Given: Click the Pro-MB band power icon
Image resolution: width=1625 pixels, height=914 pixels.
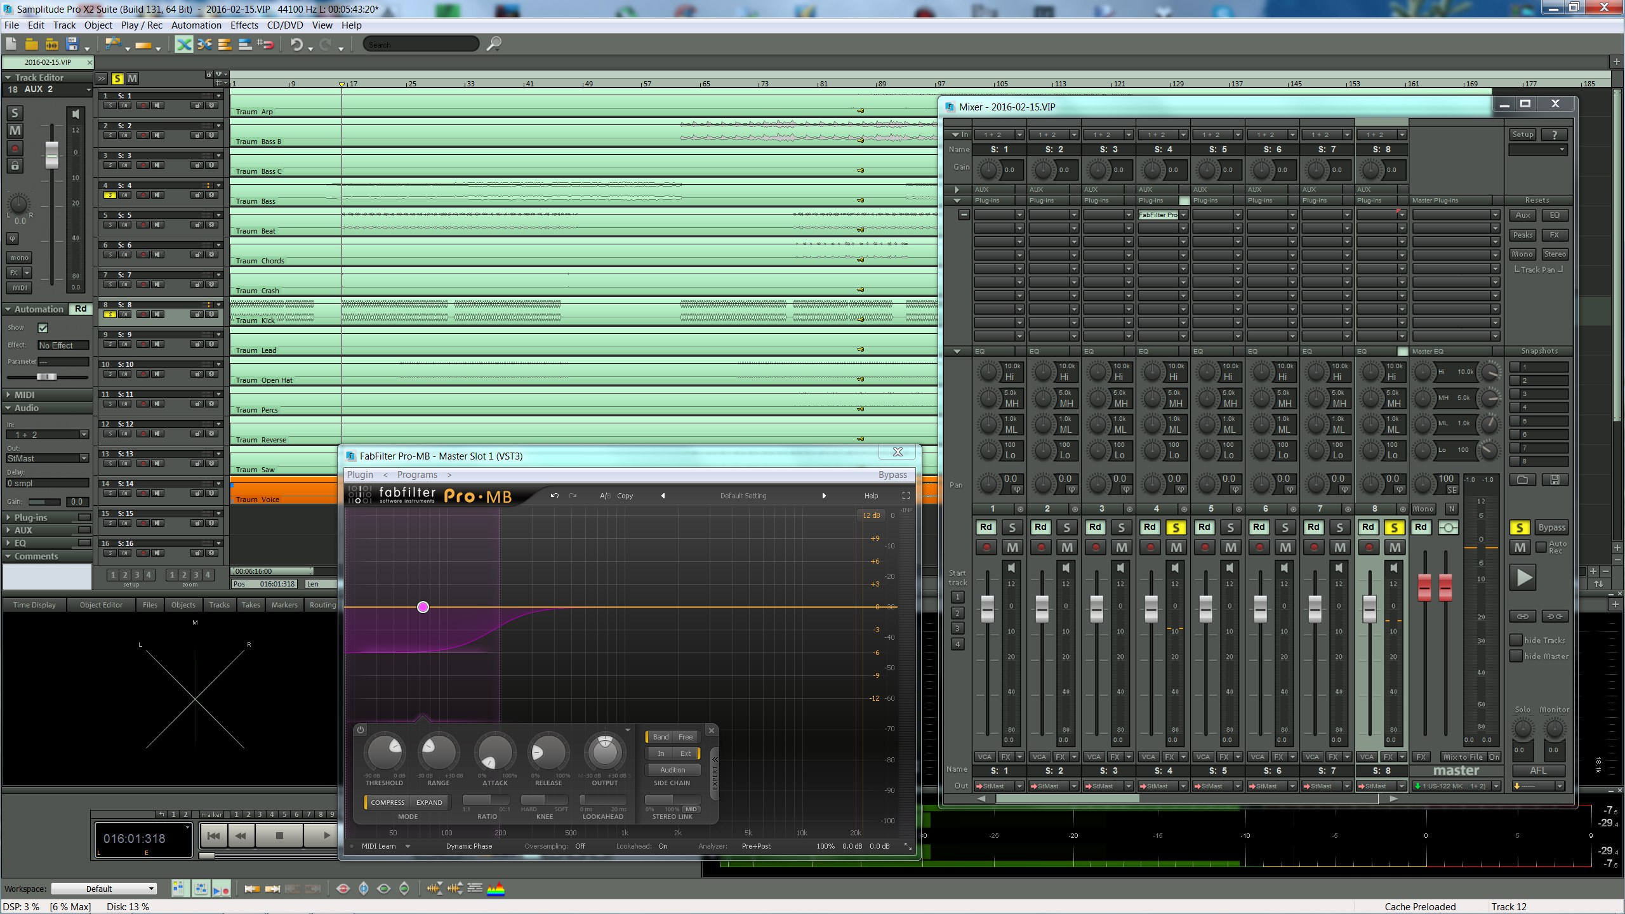Looking at the screenshot, I should (x=361, y=730).
